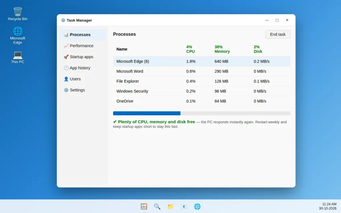341x213 pixels.
Task: Click the 128 MB memory value
Action: click(x=221, y=81)
